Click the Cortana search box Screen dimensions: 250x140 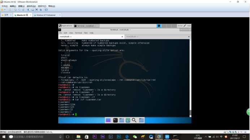click(x=35, y=137)
